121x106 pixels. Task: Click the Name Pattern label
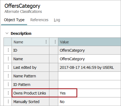[x=25, y=76]
